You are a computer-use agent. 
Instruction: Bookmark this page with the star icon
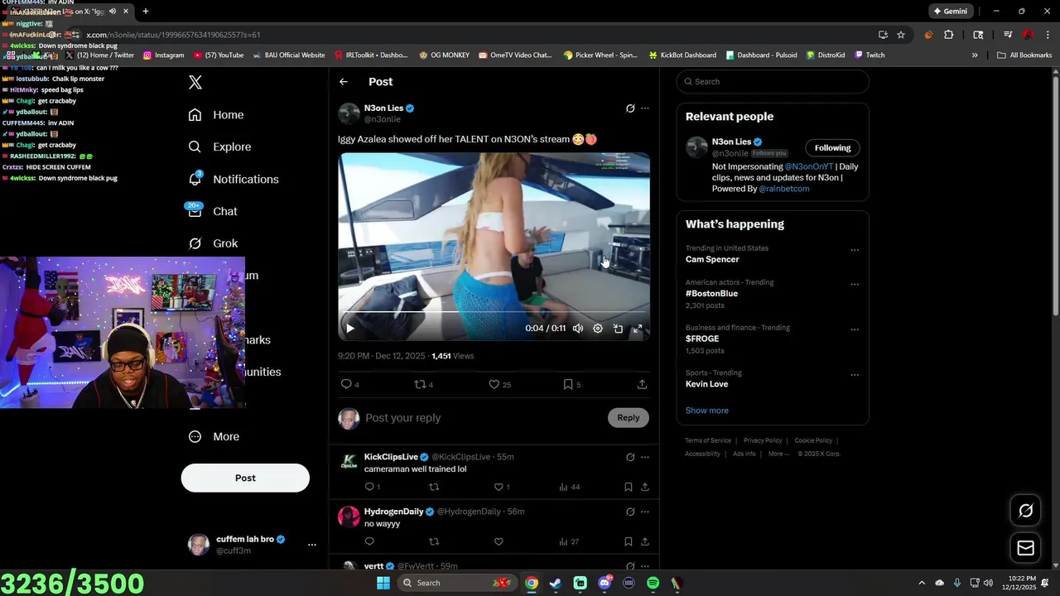pyautogui.click(x=901, y=35)
